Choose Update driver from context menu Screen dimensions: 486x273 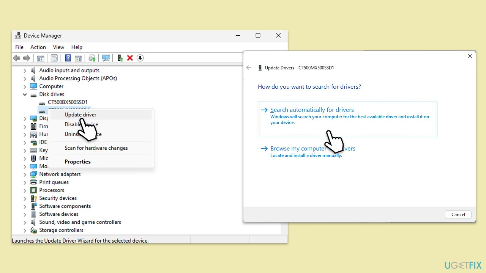click(80, 115)
